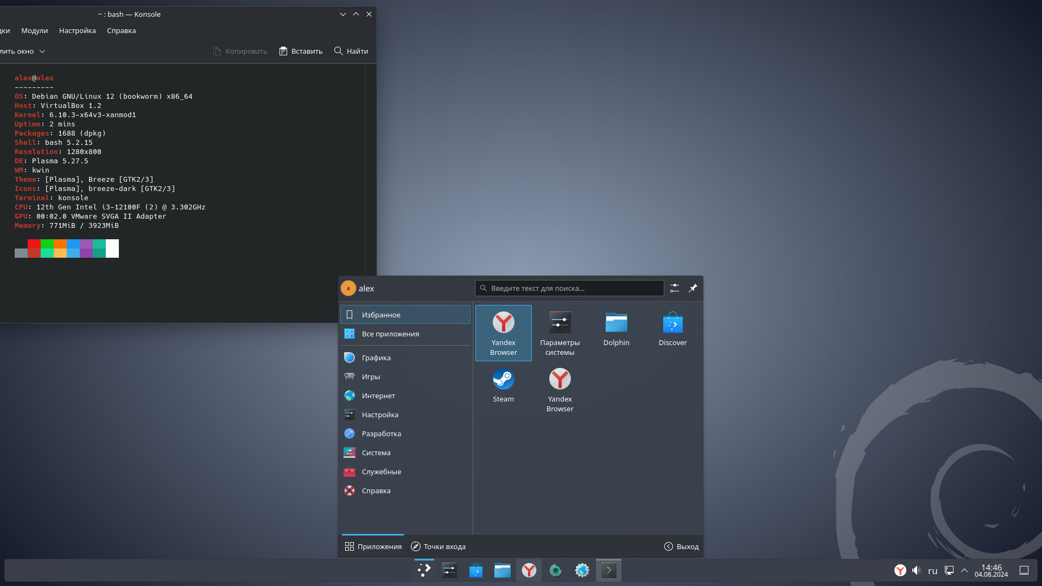Image resolution: width=1042 pixels, height=586 pixels.
Task: Click the 'DE: Plasma 5.27.5' line
Action: pos(52,161)
